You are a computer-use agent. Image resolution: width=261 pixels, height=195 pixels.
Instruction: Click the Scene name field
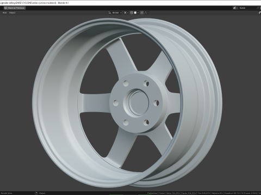247,8
